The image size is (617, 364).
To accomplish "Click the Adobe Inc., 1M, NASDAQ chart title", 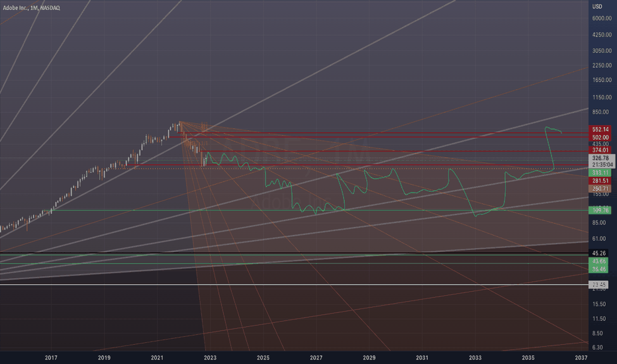I will tap(32, 8).
